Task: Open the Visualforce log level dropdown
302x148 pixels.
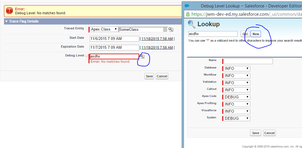Action: pyautogui.click(x=237, y=111)
